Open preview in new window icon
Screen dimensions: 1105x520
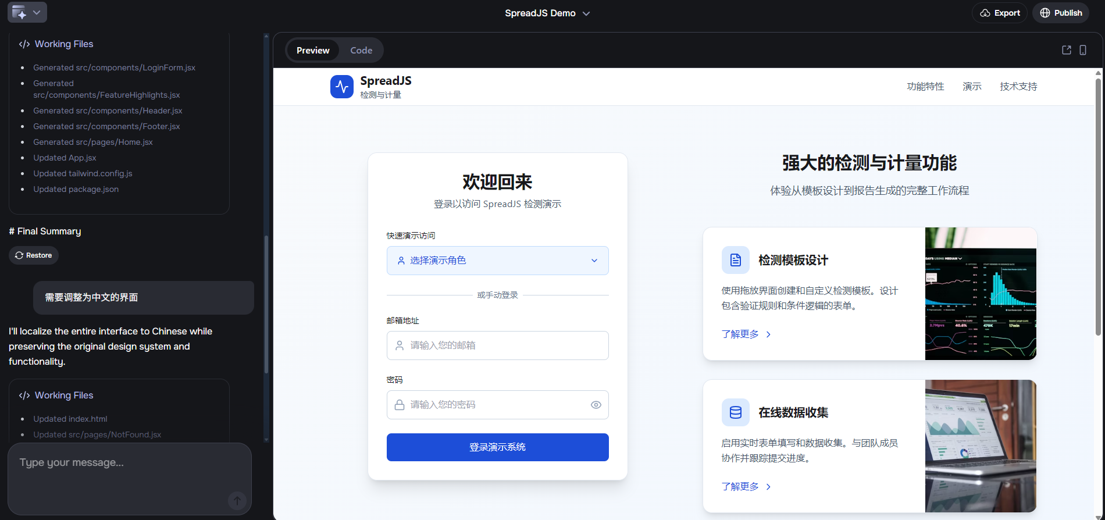(1067, 50)
